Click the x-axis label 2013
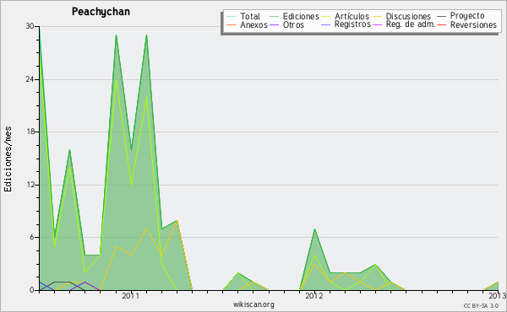 pyautogui.click(x=498, y=296)
